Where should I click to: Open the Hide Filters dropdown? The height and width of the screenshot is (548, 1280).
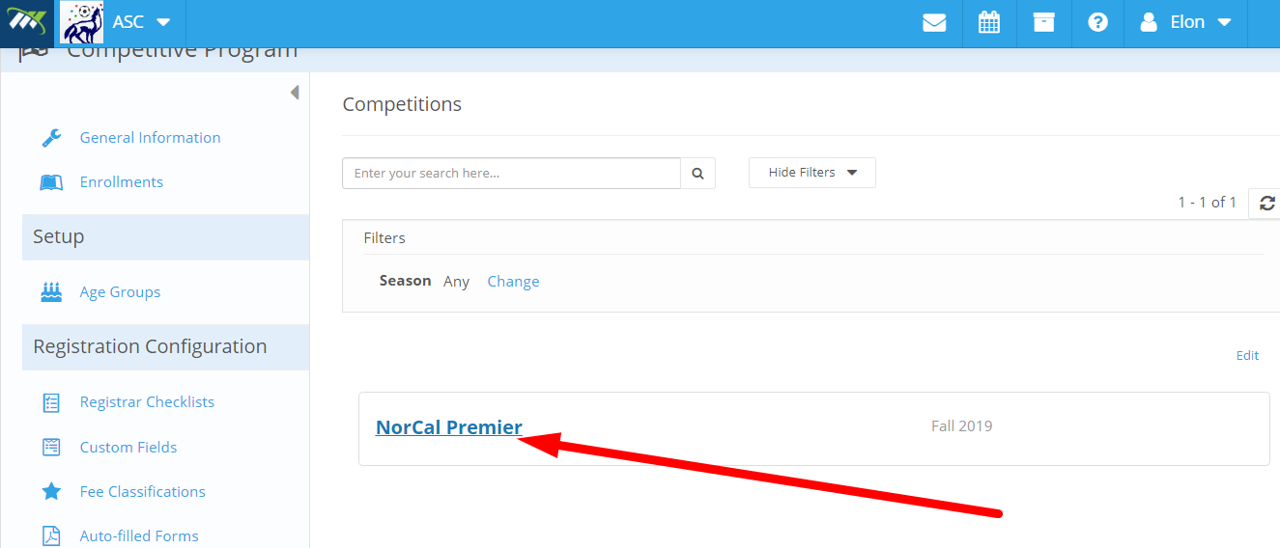click(811, 173)
